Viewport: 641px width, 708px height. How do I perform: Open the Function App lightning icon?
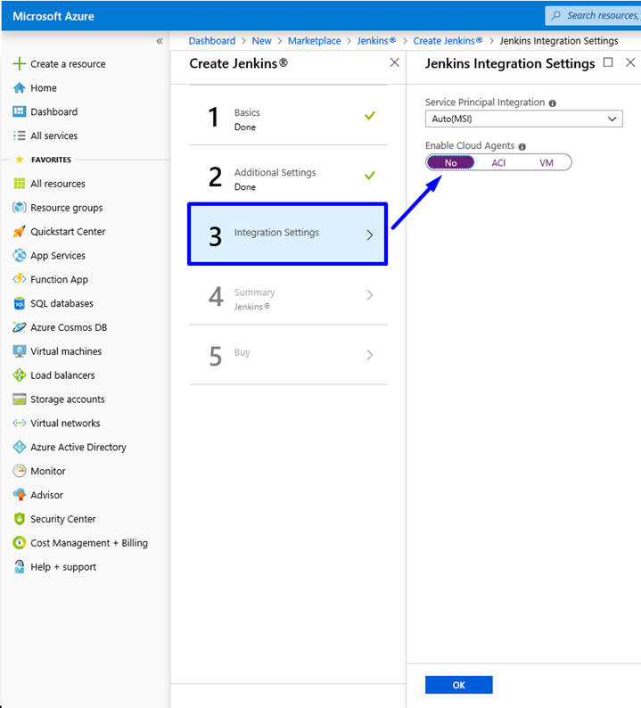pos(19,279)
